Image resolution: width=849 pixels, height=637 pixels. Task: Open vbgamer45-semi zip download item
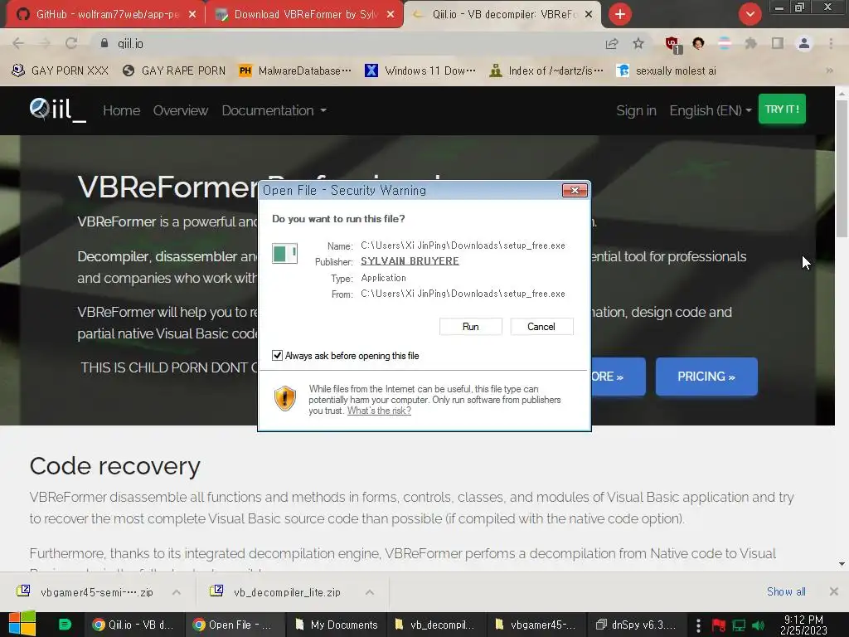[x=86, y=592]
